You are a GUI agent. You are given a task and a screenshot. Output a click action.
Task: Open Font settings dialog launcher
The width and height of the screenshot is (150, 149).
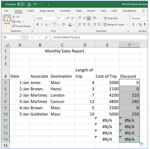(74, 31)
